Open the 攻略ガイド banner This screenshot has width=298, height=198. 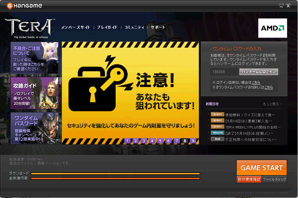(35, 93)
